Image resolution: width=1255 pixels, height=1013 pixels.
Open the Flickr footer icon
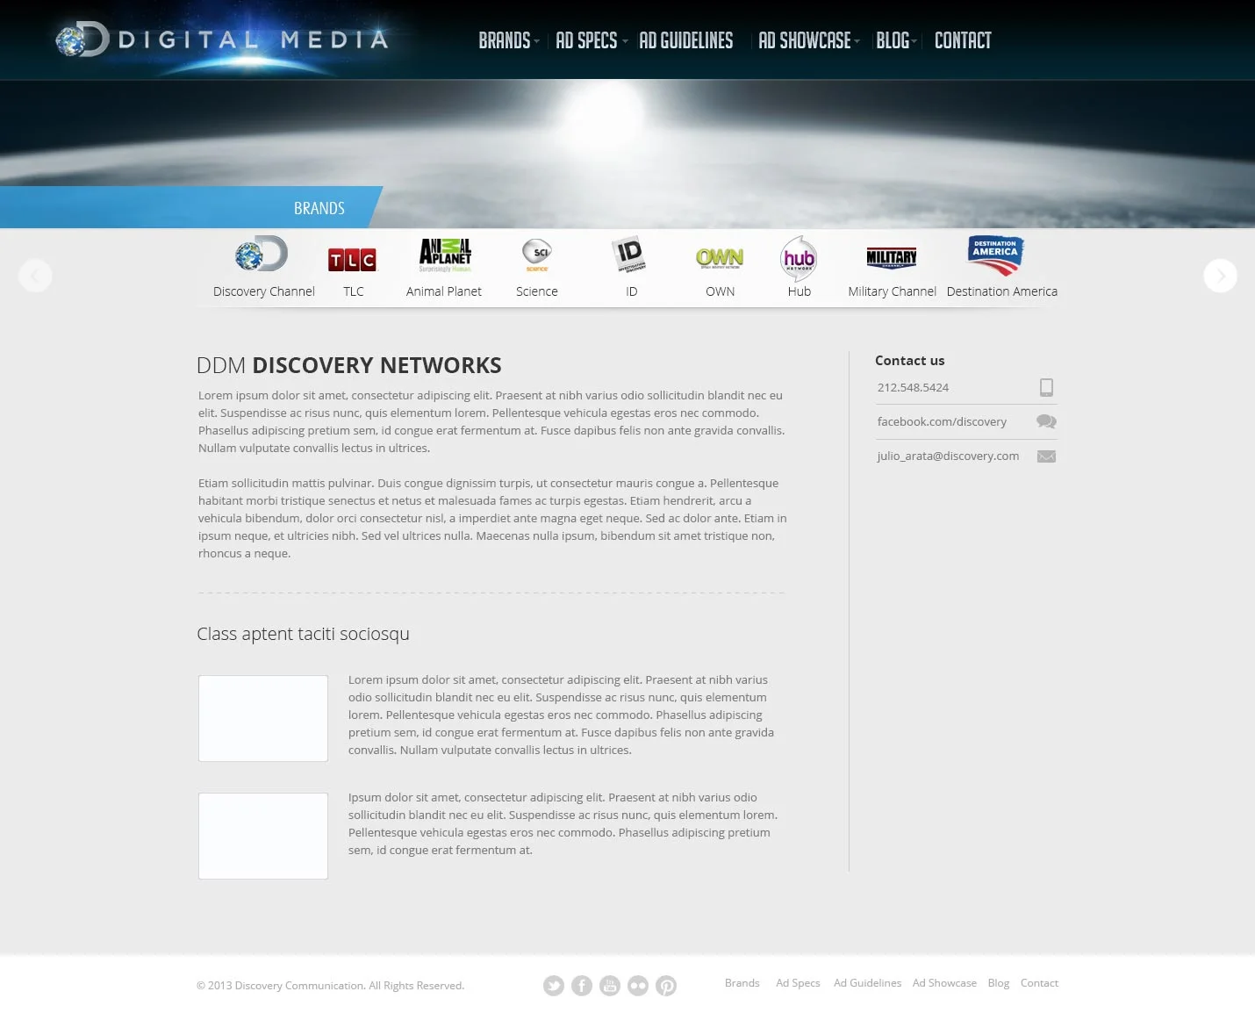638,986
